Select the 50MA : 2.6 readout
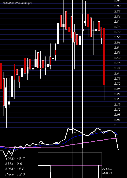This screenshot has width=127, height=178. click(15, 169)
